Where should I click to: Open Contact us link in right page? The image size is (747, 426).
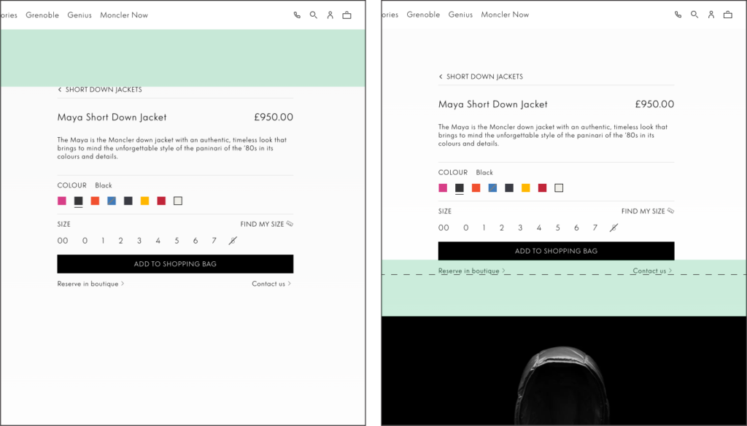pos(652,271)
